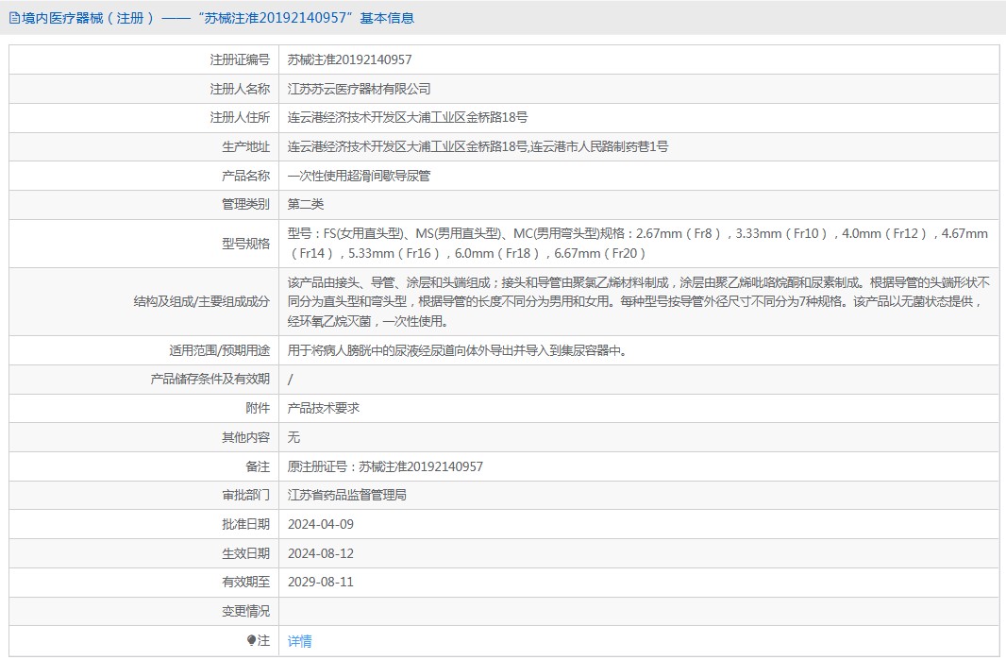Click the empty 变更情况 value cell
Image resolution: width=1006 pixels, height=660 pixels.
(638, 611)
